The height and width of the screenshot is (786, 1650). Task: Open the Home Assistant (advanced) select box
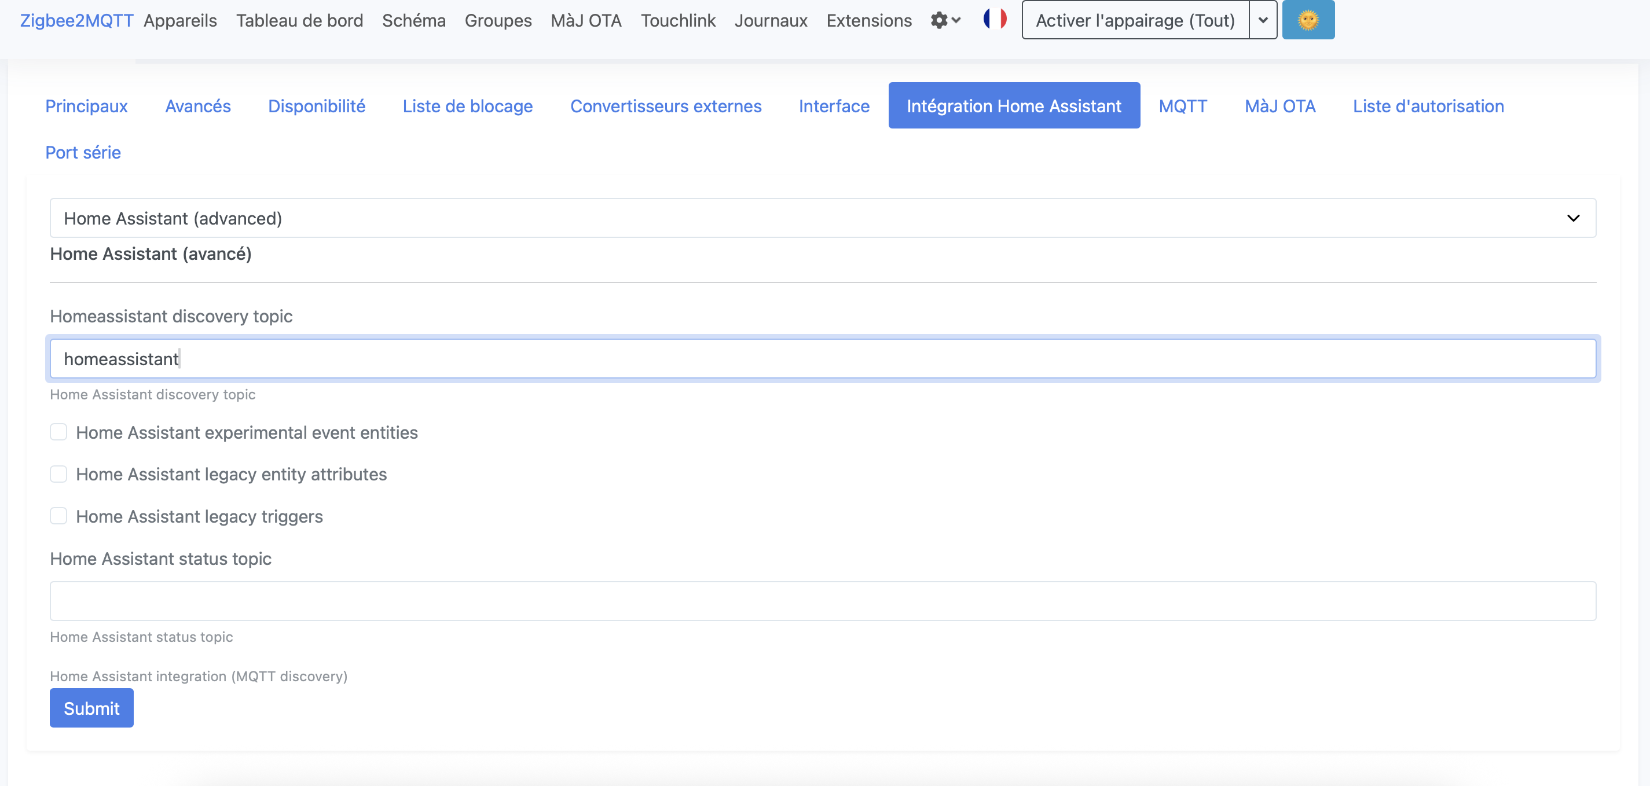823,218
